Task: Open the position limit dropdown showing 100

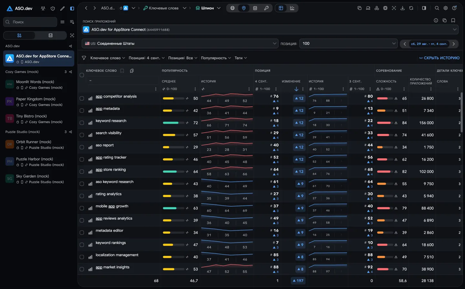Action: [348, 43]
